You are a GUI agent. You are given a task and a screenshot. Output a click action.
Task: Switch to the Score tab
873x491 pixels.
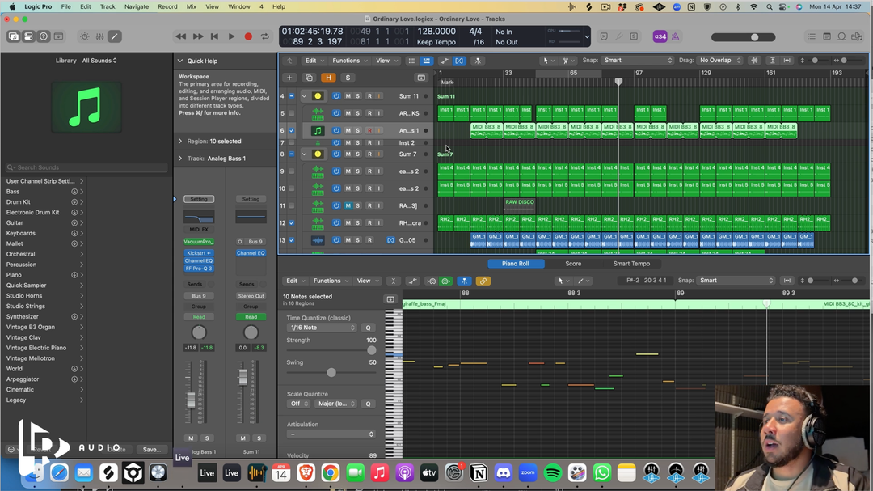pos(572,264)
